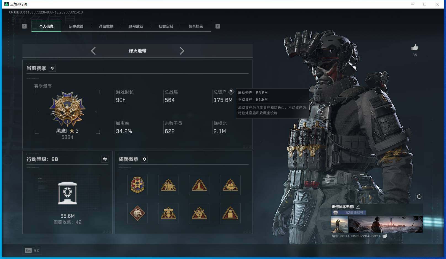Click the 流动资产: 83.8M tooltip line
Screen dimensions: 446x259
(253, 93)
